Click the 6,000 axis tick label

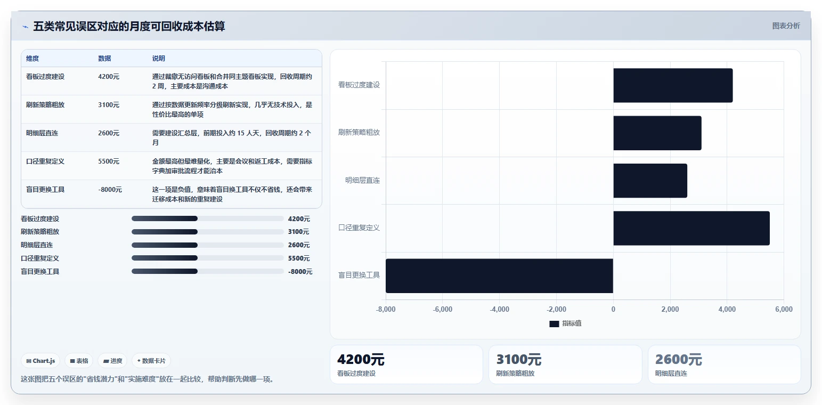click(x=784, y=310)
